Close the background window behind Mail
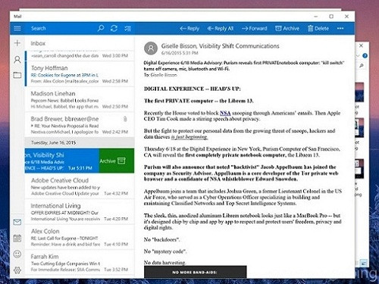Image resolution: width=379 pixels, height=284 pixels. coord(362,45)
